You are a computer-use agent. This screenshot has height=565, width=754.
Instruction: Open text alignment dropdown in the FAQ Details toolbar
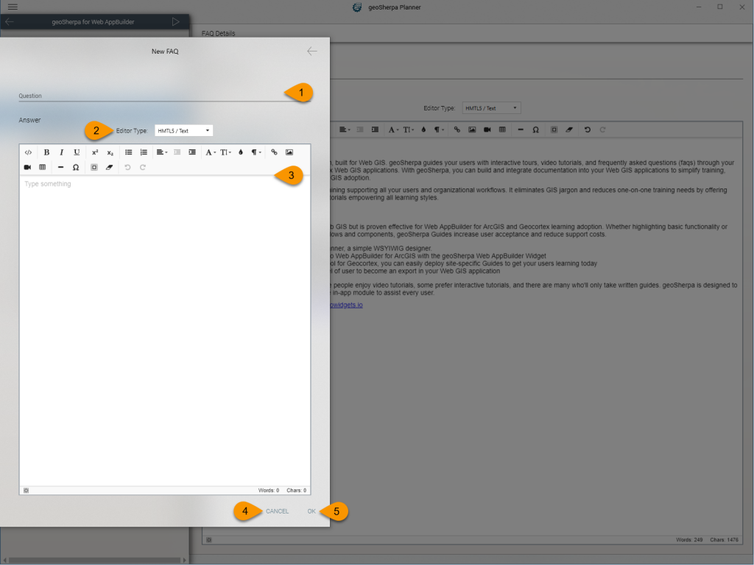tap(345, 129)
